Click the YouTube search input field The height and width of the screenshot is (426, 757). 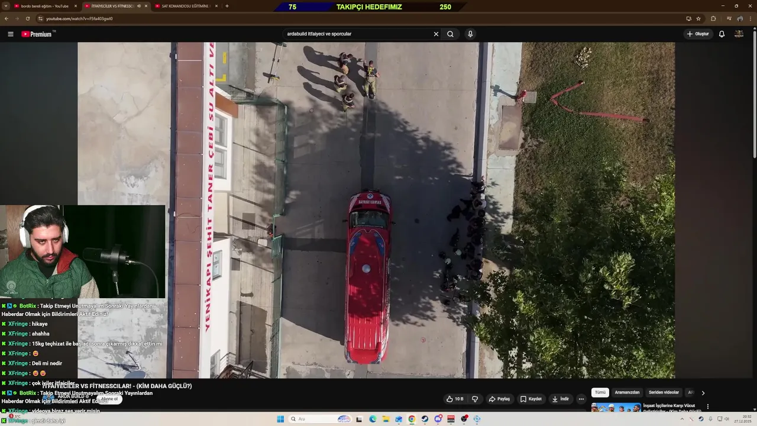[x=358, y=34]
